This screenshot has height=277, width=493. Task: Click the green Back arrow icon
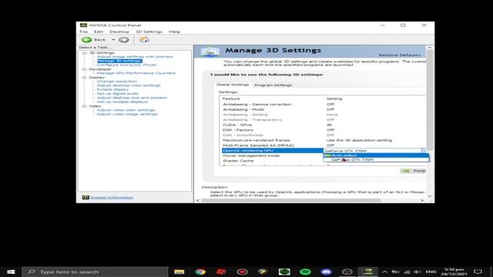click(87, 39)
